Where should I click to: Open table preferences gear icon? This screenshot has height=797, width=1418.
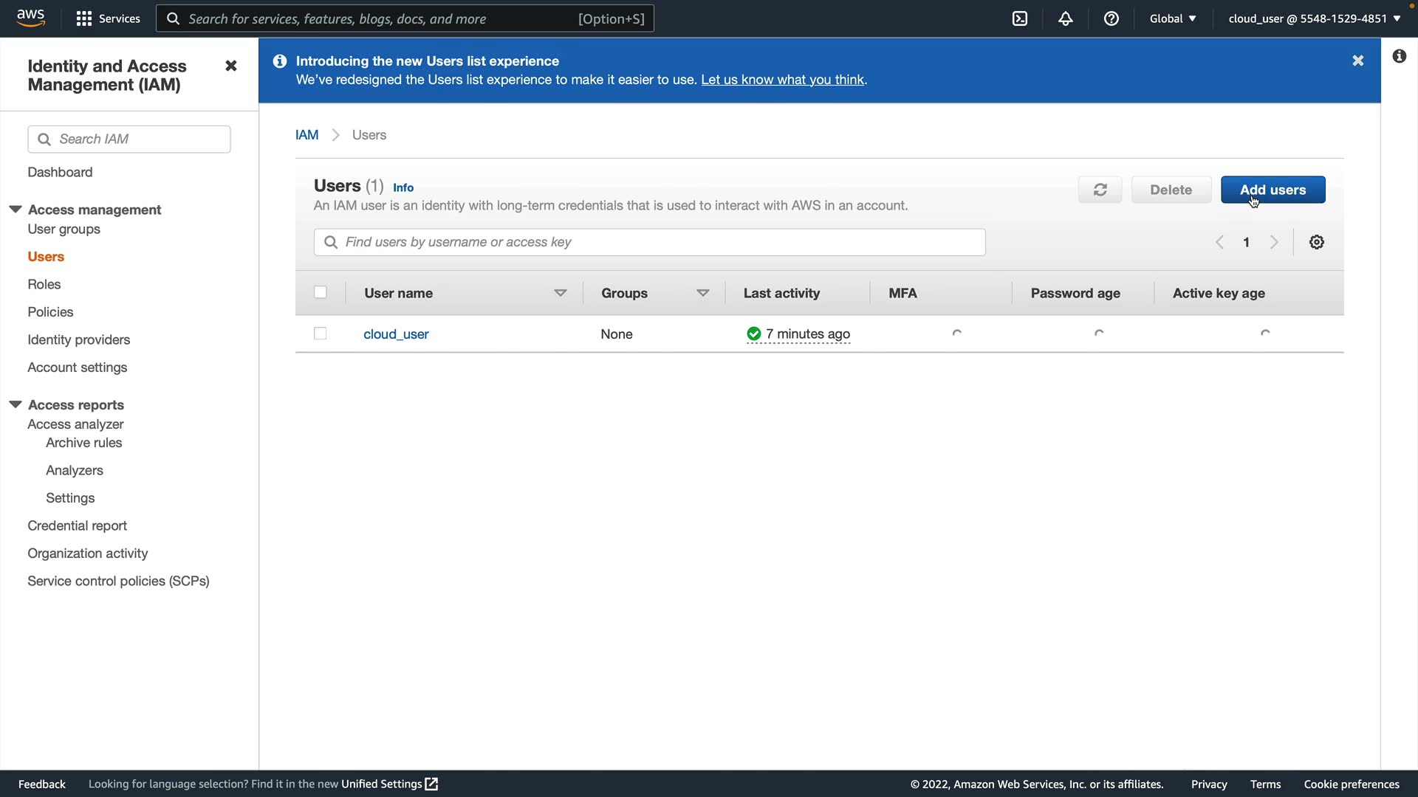[x=1316, y=242]
